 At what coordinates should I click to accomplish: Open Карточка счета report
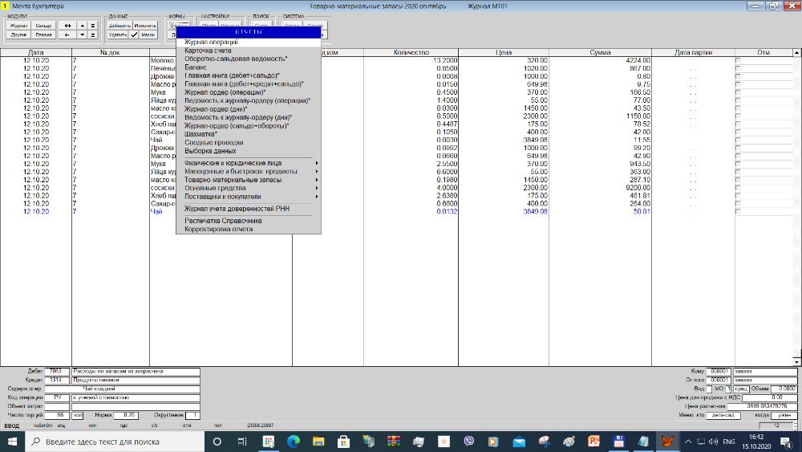(249, 51)
